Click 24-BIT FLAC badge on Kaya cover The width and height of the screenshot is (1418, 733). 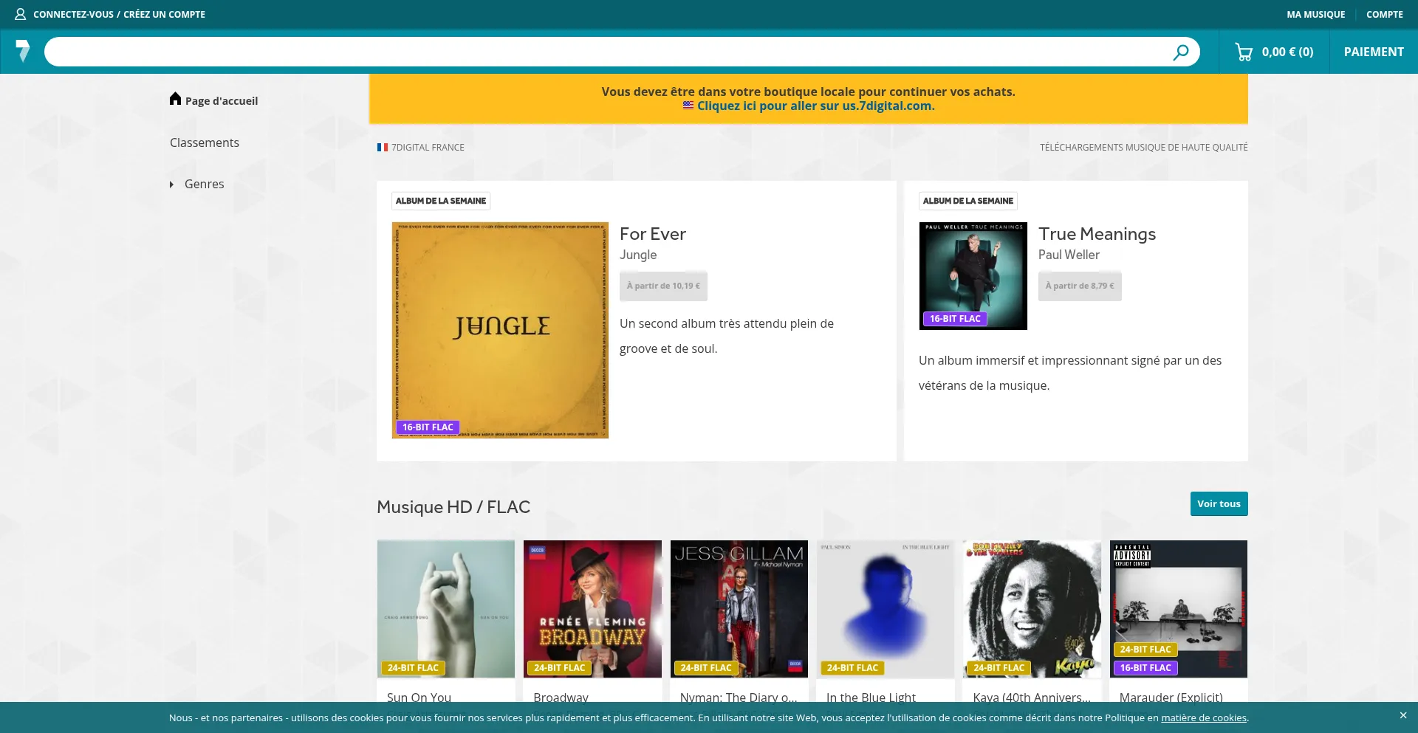tap(999, 667)
